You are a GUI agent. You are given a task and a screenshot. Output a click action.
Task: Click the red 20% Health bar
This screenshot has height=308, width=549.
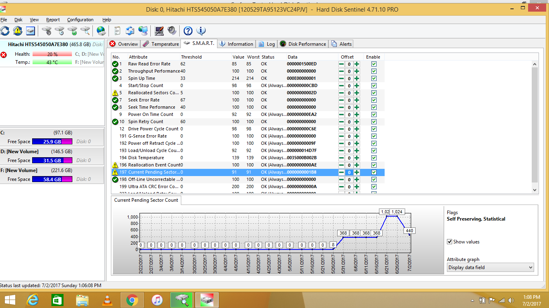[52, 54]
